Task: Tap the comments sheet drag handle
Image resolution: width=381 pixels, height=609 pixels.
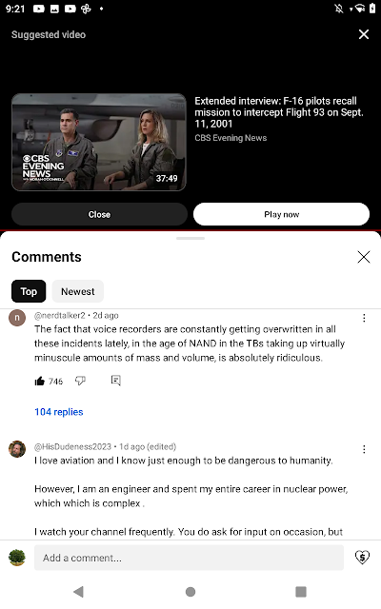Action: pos(190,238)
